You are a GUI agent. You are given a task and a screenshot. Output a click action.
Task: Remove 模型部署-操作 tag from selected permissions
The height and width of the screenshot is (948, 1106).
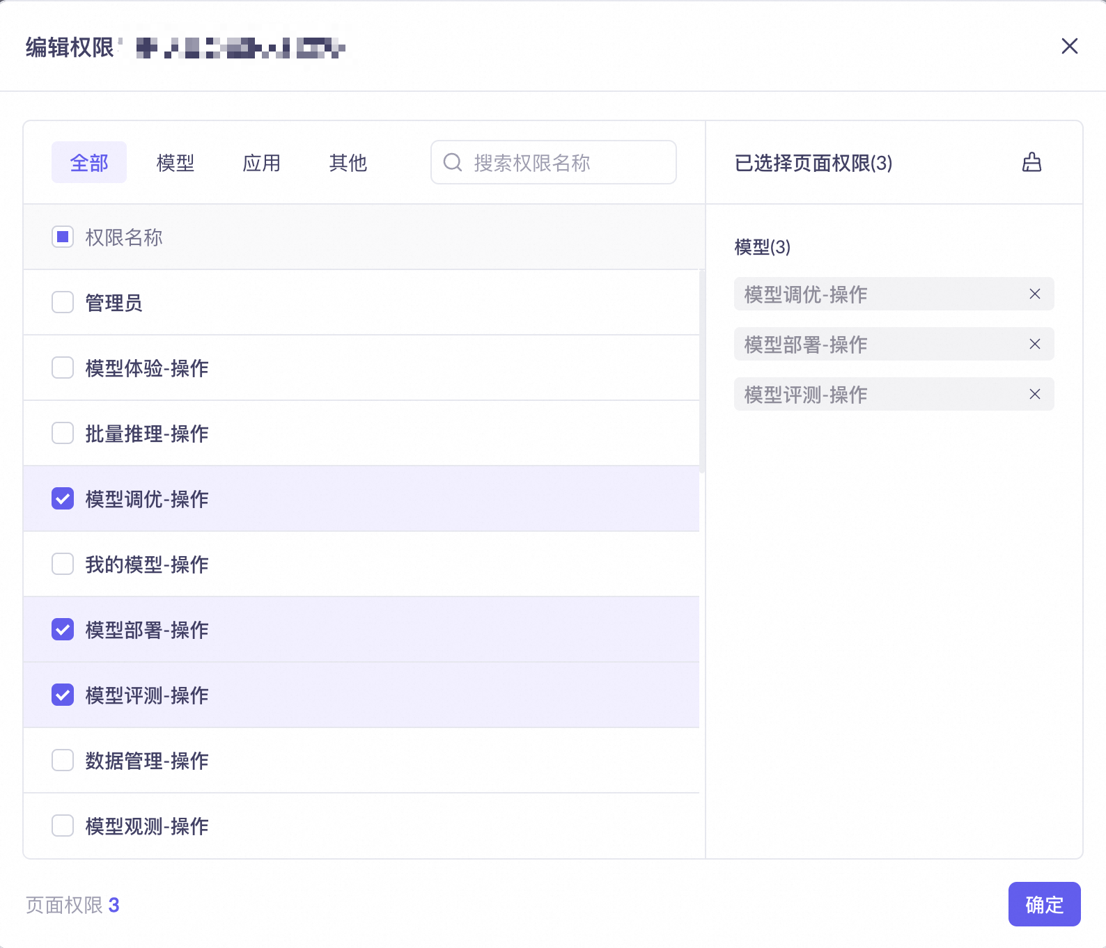(x=1035, y=344)
